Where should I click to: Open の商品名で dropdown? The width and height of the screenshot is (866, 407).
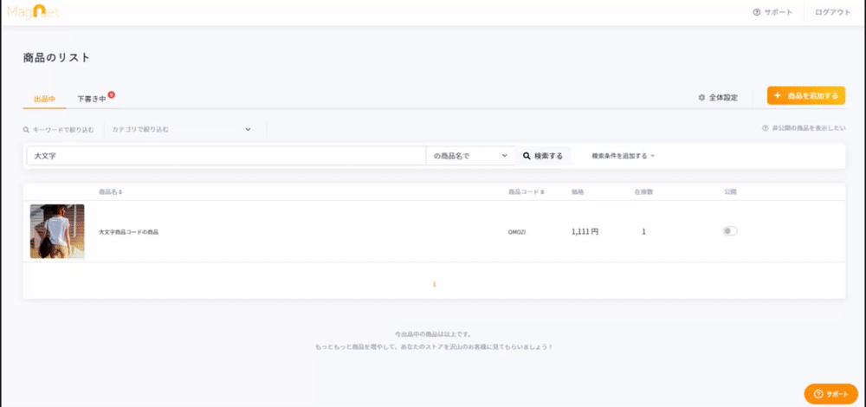click(470, 156)
